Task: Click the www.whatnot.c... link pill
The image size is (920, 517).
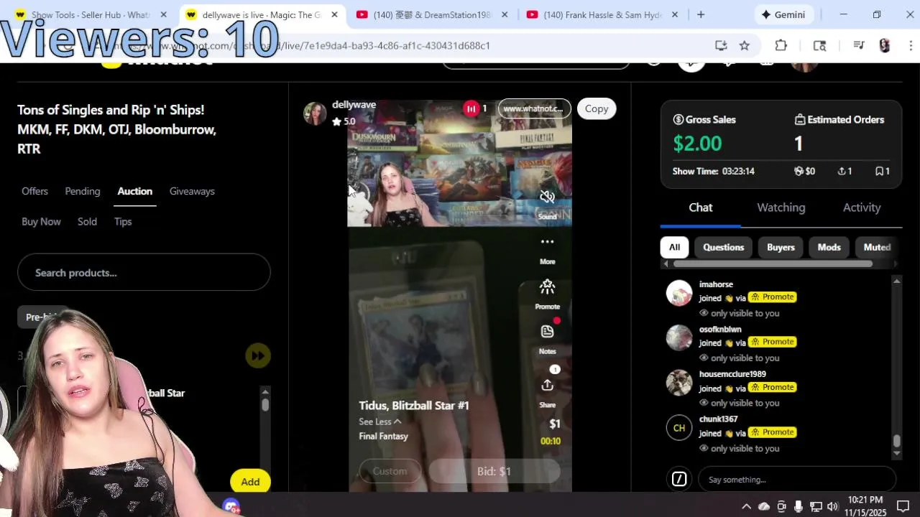Action: [534, 108]
